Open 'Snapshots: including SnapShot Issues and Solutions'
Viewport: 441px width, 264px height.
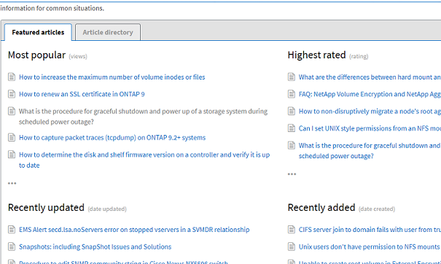[95, 246]
